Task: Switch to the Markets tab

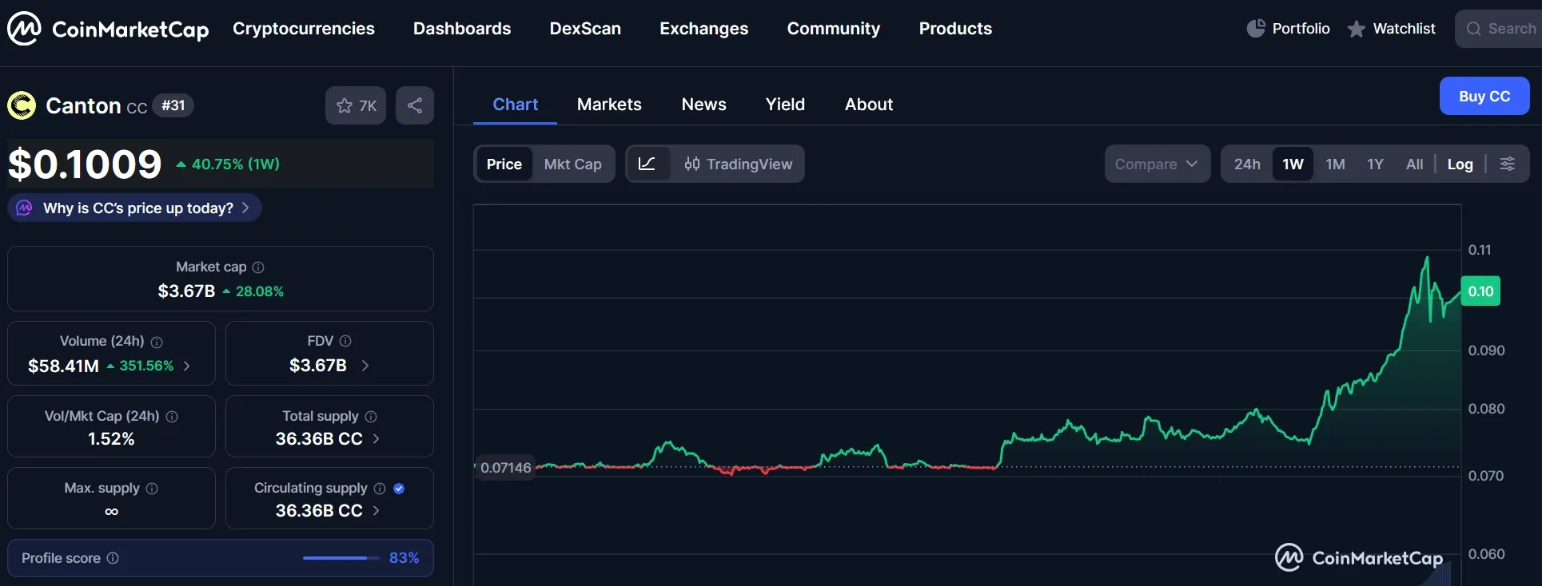Action: point(609,105)
